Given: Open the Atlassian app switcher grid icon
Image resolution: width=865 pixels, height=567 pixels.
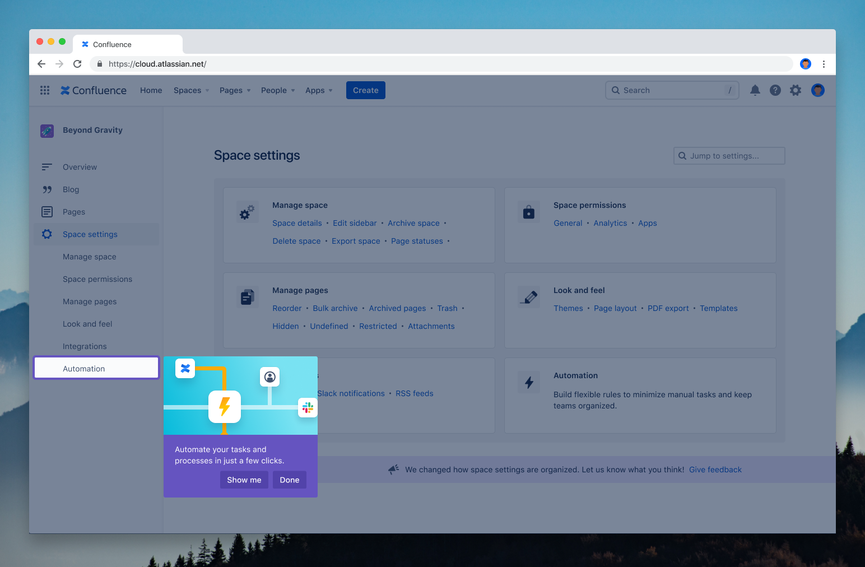Looking at the screenshot, I should [45, 90].
